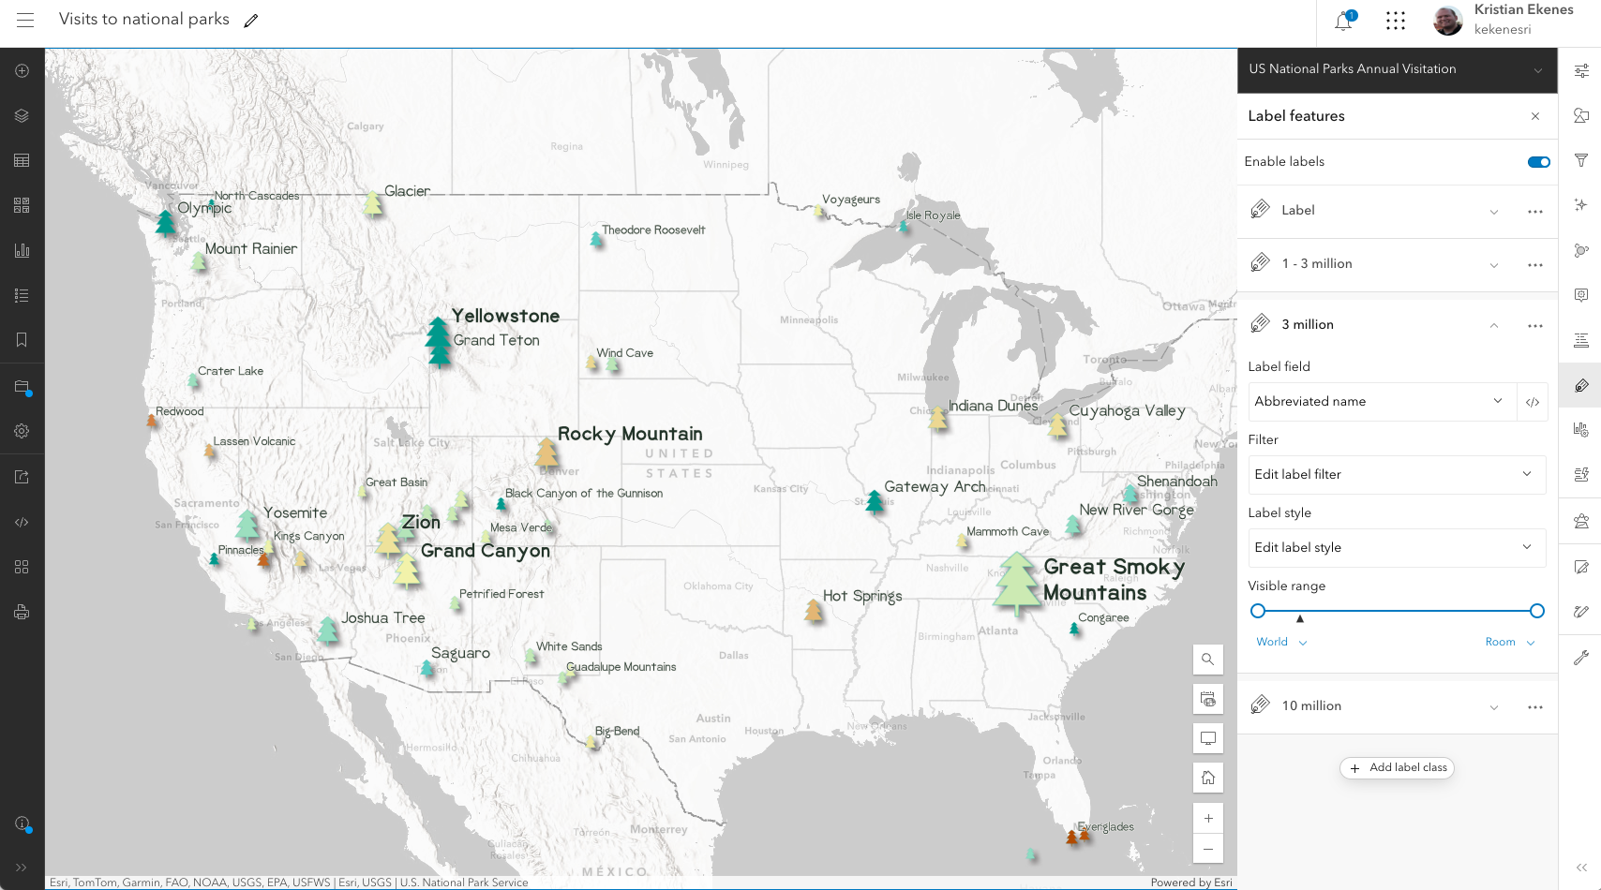Screen dimensions: 1601x890
Task: Click Add label class button
Action: click(1397, 768)
